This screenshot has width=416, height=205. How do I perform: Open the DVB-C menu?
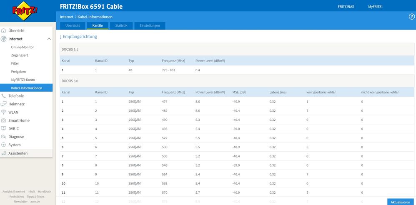13,129
